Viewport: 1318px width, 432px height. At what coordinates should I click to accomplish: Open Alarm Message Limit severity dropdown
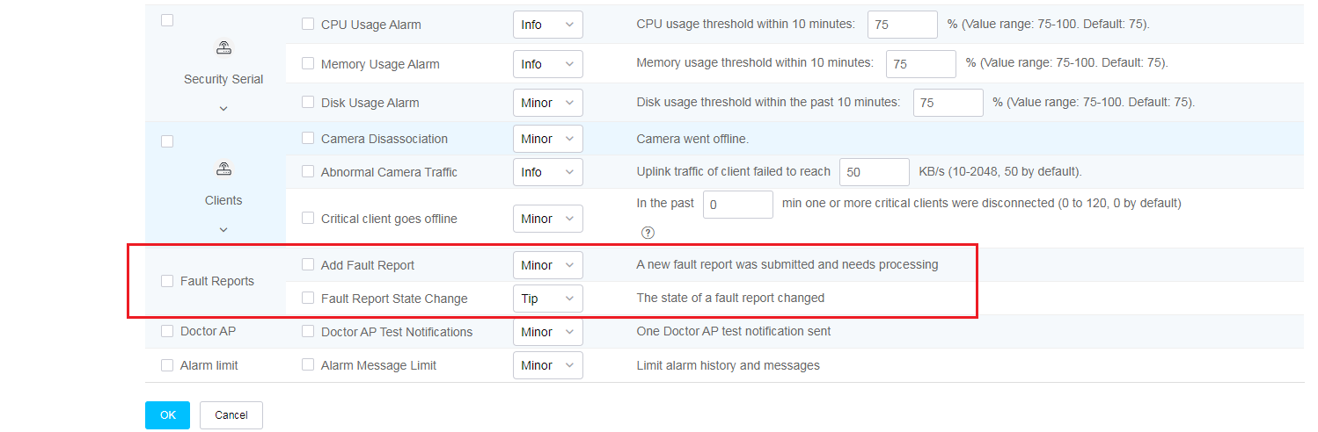(x=548, y=365)
